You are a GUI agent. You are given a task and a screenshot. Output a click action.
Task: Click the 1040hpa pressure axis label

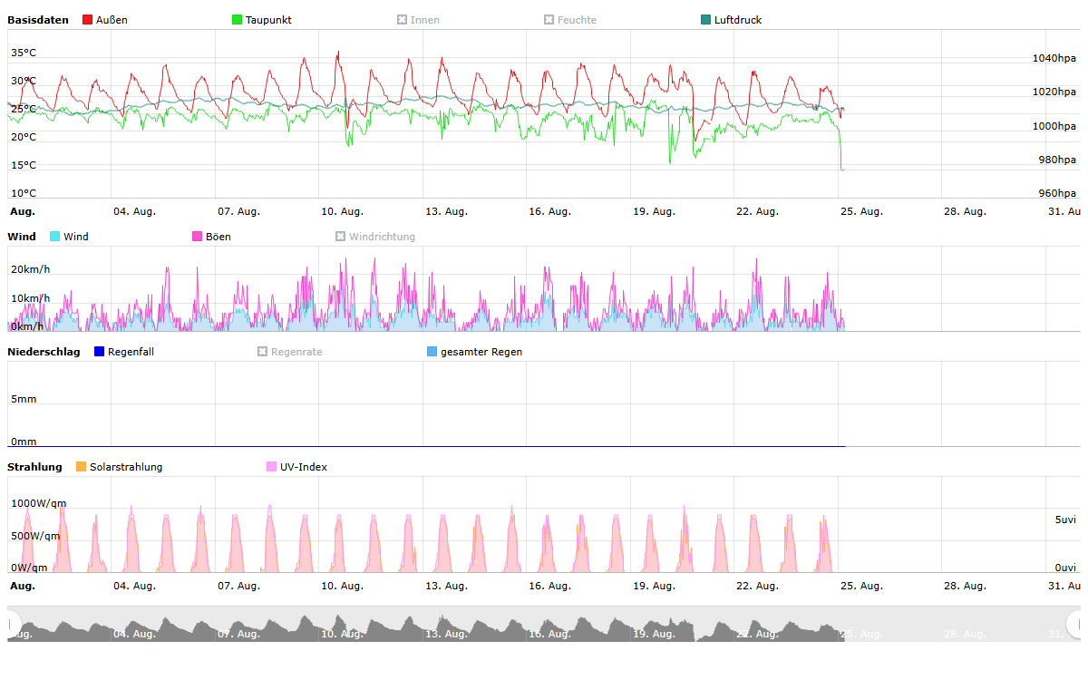click(1054, 58)
